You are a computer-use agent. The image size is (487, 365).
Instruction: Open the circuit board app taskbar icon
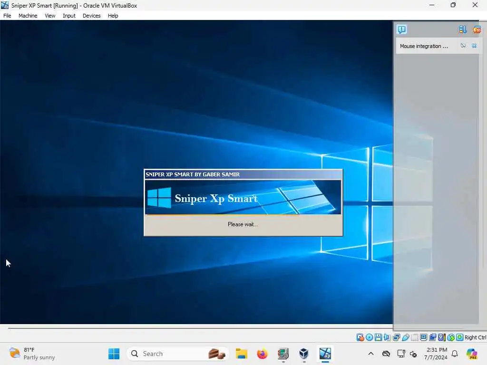(283, 354)
